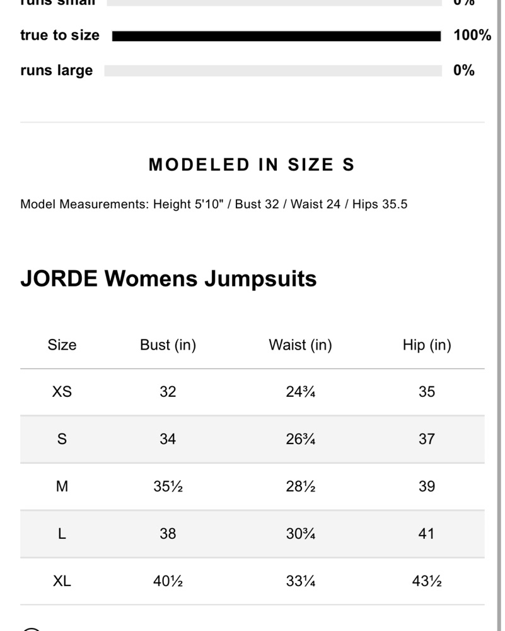505x631 pixels.
Task: Click the Bust (in) column header
Action: (x=168, y=345)
